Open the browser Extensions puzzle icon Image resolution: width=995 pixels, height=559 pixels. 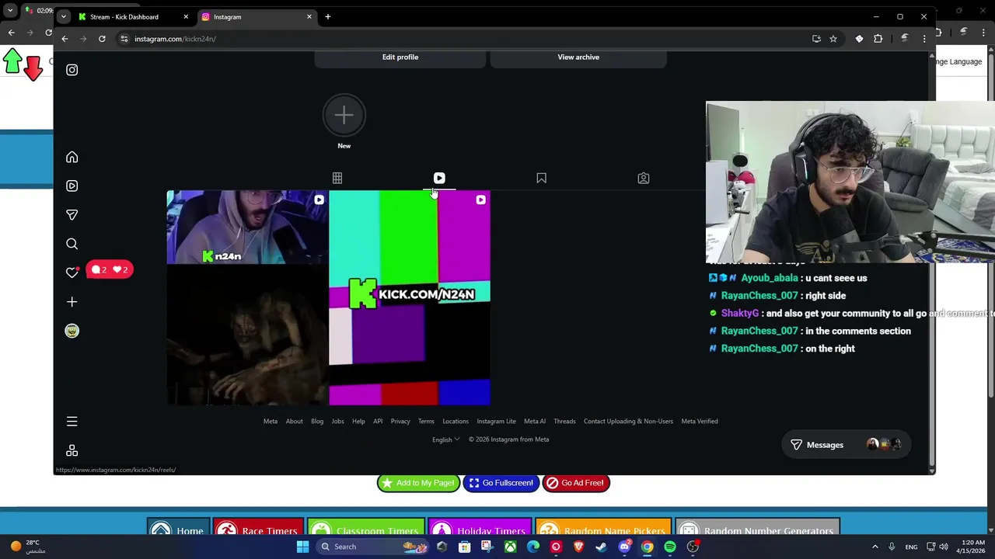[x=878, y=39]
